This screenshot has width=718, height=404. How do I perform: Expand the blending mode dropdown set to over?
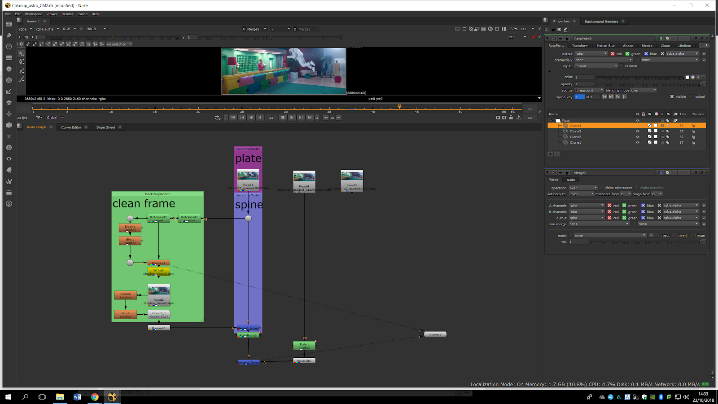pyautogui.click(x=644, y=90)
